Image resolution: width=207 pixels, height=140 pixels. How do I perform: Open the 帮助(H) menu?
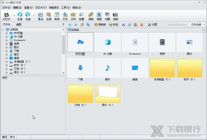coord(77,8)
